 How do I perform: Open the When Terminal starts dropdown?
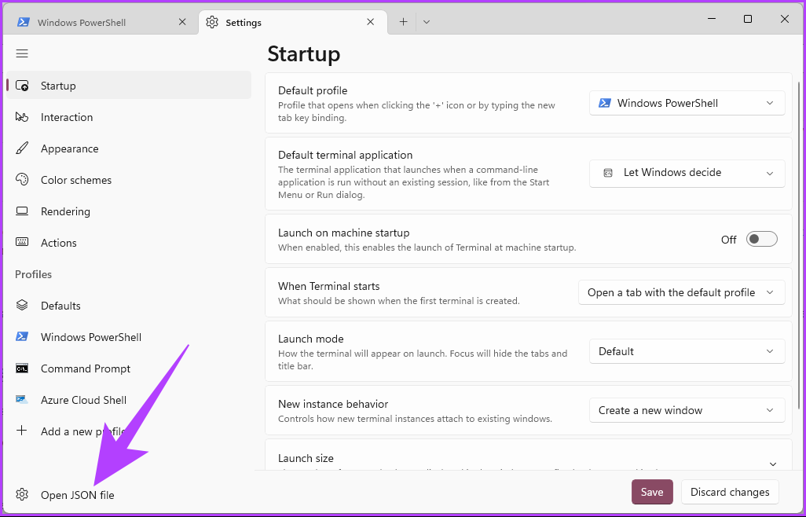click(682, 292)
